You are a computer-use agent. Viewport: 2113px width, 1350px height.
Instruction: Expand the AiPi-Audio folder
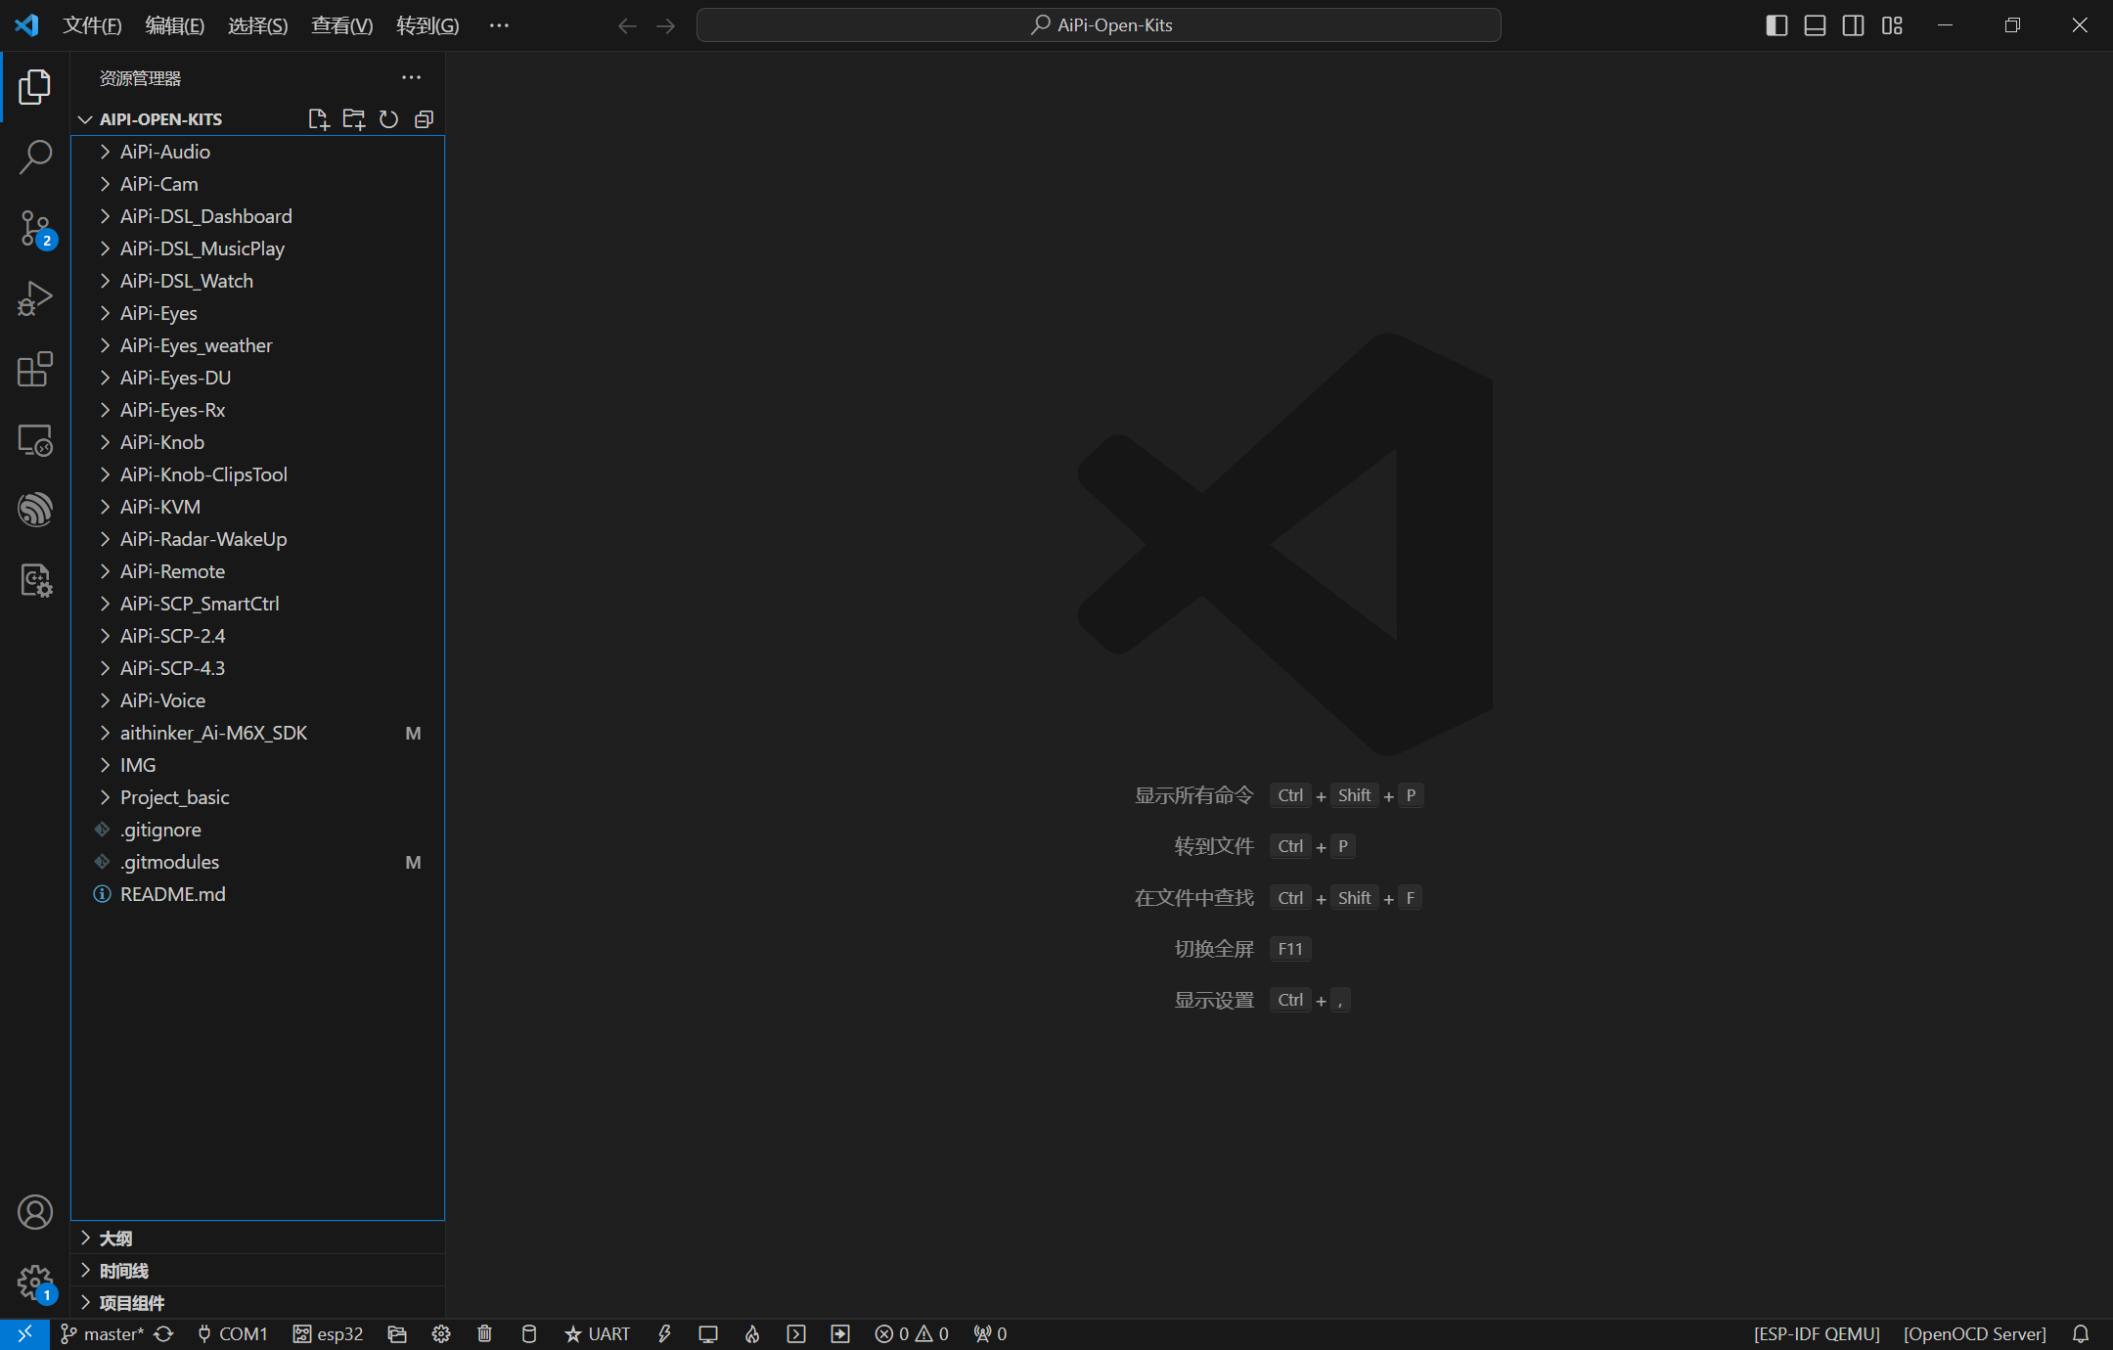[258, 152]
